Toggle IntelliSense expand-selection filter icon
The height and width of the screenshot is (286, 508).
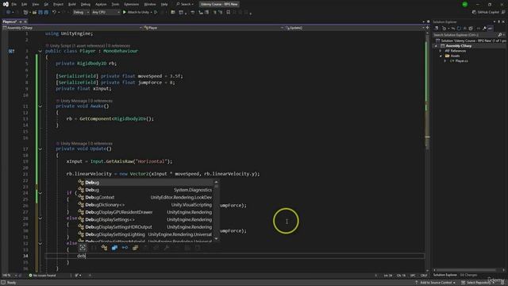point(83,248)
